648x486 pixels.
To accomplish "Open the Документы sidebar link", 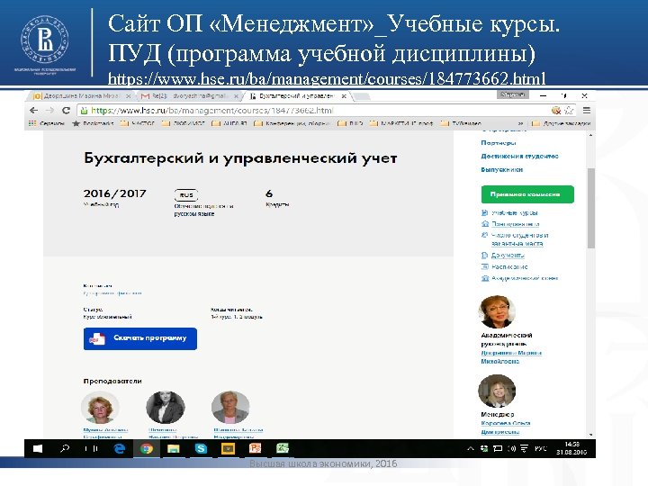I will coord(508,256).
